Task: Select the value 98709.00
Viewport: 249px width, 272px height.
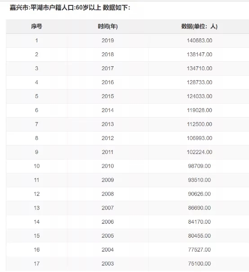Action: click(199, 166)
